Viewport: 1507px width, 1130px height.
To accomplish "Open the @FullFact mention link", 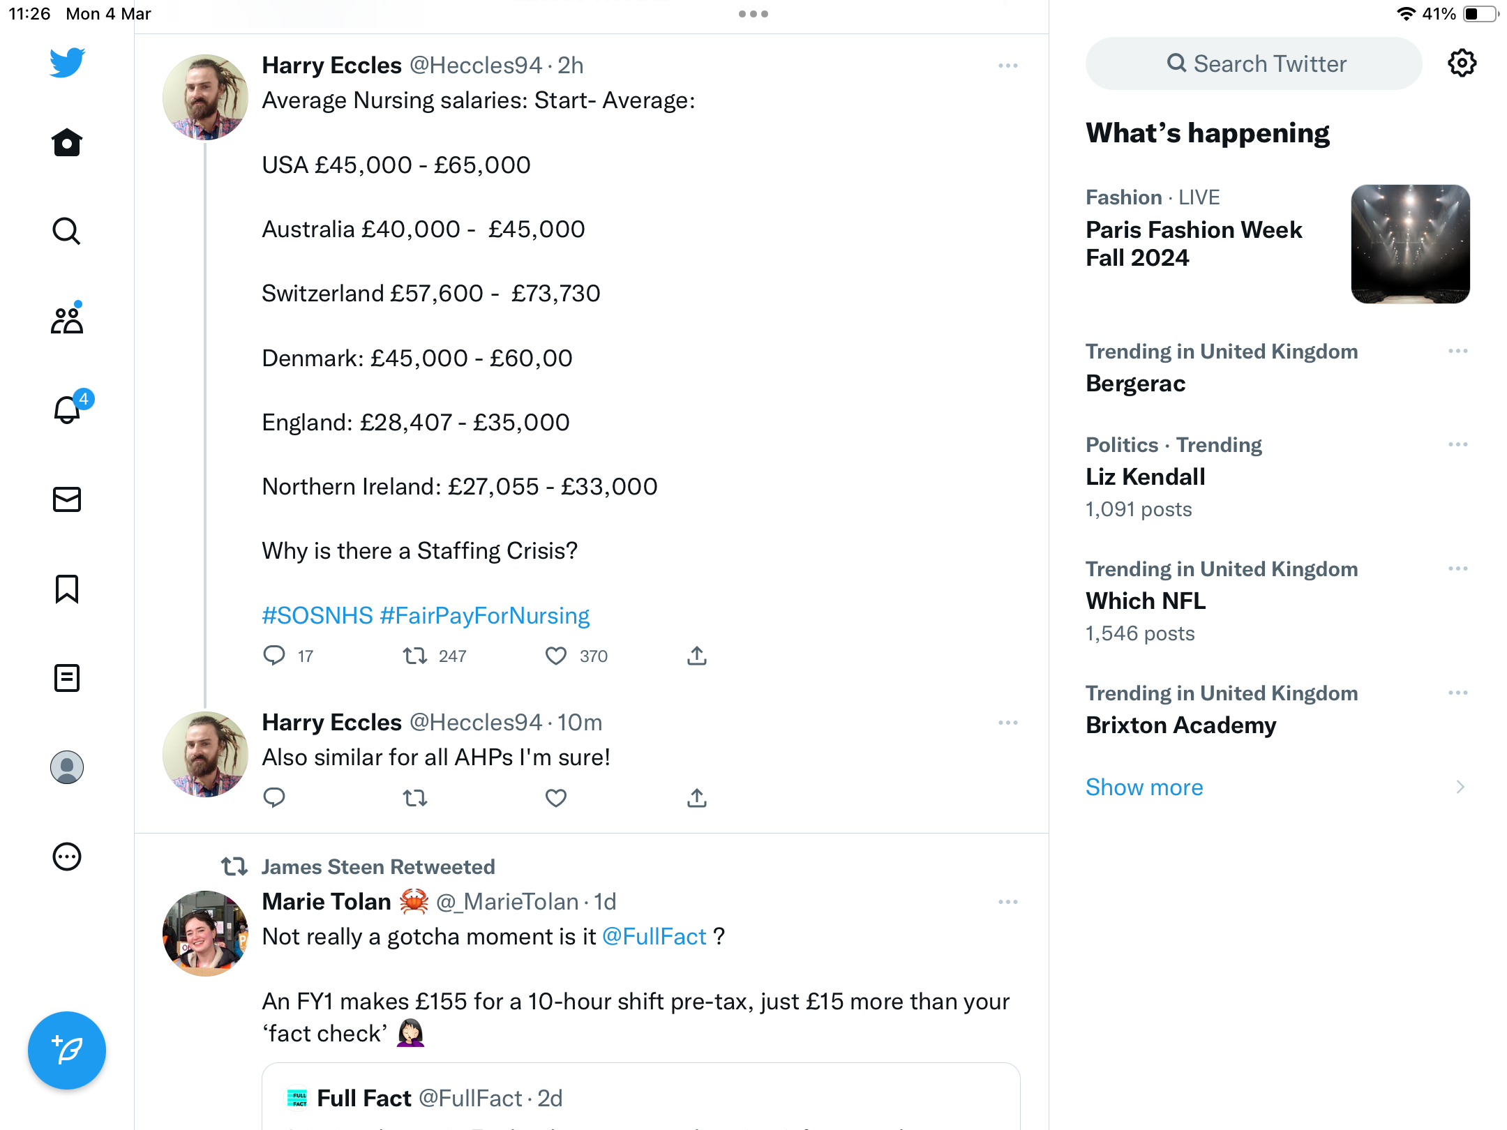I will pyautogui.click(x=654, y=937).
